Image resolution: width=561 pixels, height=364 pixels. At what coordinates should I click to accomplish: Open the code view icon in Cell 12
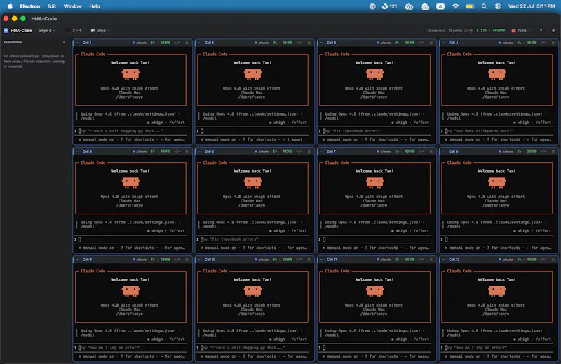point(543,260)
